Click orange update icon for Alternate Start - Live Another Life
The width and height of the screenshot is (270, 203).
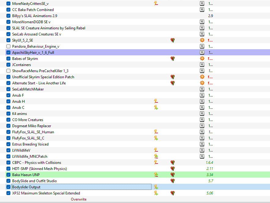(202, 83)
